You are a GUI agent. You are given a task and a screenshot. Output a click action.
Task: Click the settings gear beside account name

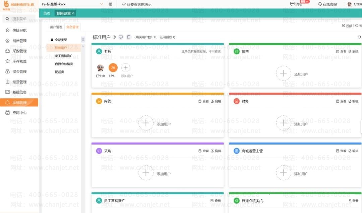(111, 4)
